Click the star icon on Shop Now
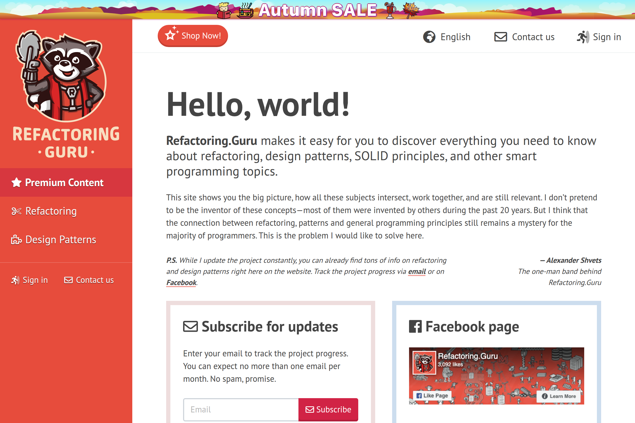 click(171, 34)
